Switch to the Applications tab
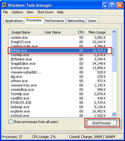Screen dimensions: 125x141 [x=14, y=21]
